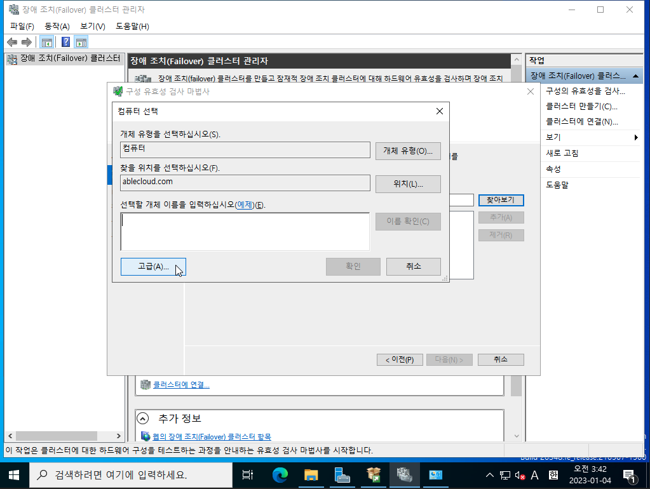This screenshot has width=650, height=489.
Task: Open the 보기(V) menu
Action: pos(92,27)
